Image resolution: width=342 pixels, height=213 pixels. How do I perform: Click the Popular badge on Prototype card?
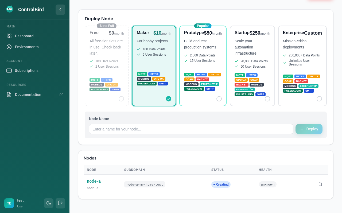203,26
